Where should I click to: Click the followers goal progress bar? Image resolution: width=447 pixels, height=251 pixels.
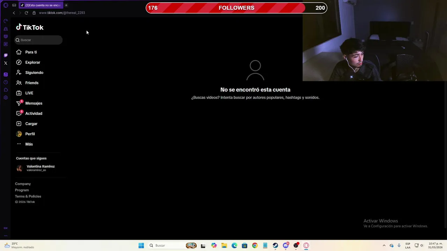tap(236, 8)
